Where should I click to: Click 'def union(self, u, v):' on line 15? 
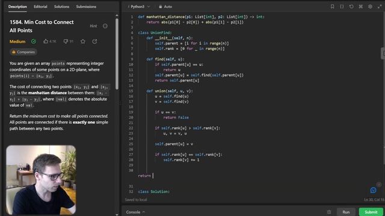170,91
